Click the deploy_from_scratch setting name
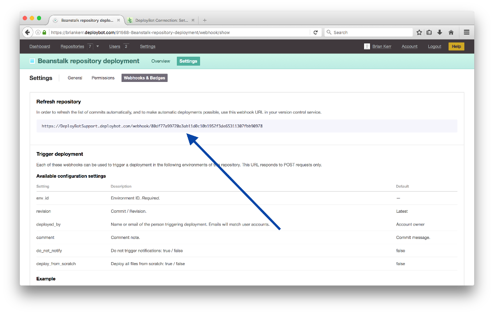 (56, 264)
